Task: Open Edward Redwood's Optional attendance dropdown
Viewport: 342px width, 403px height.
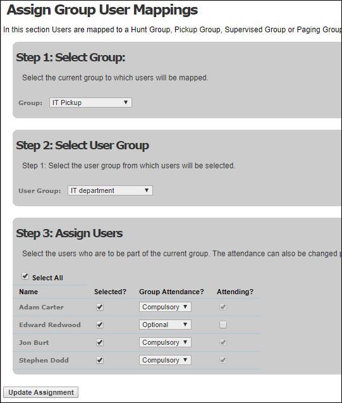Action: click(165, 325)
